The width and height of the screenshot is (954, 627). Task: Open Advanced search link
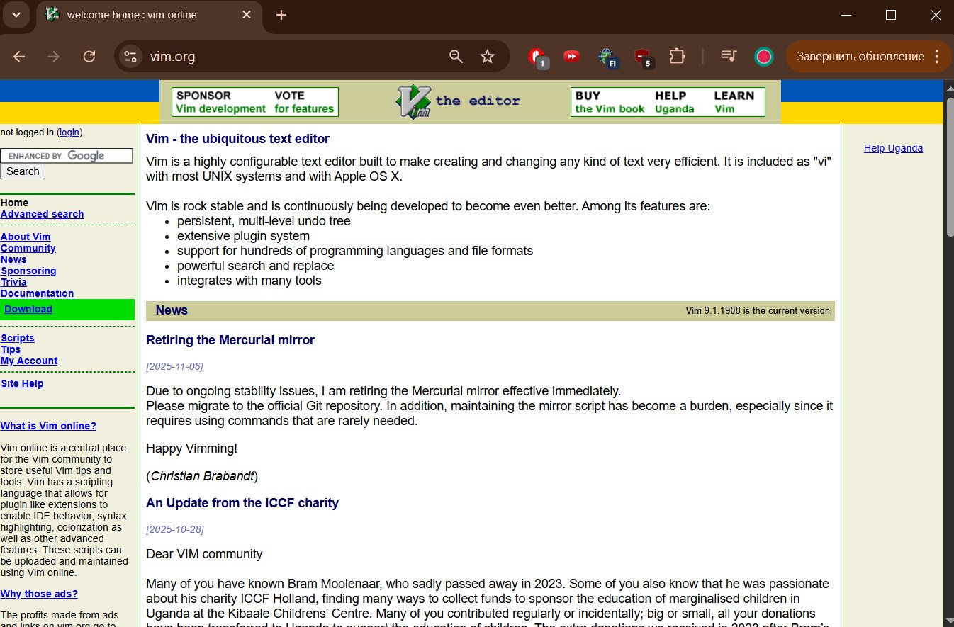click(x=43, y=214)
